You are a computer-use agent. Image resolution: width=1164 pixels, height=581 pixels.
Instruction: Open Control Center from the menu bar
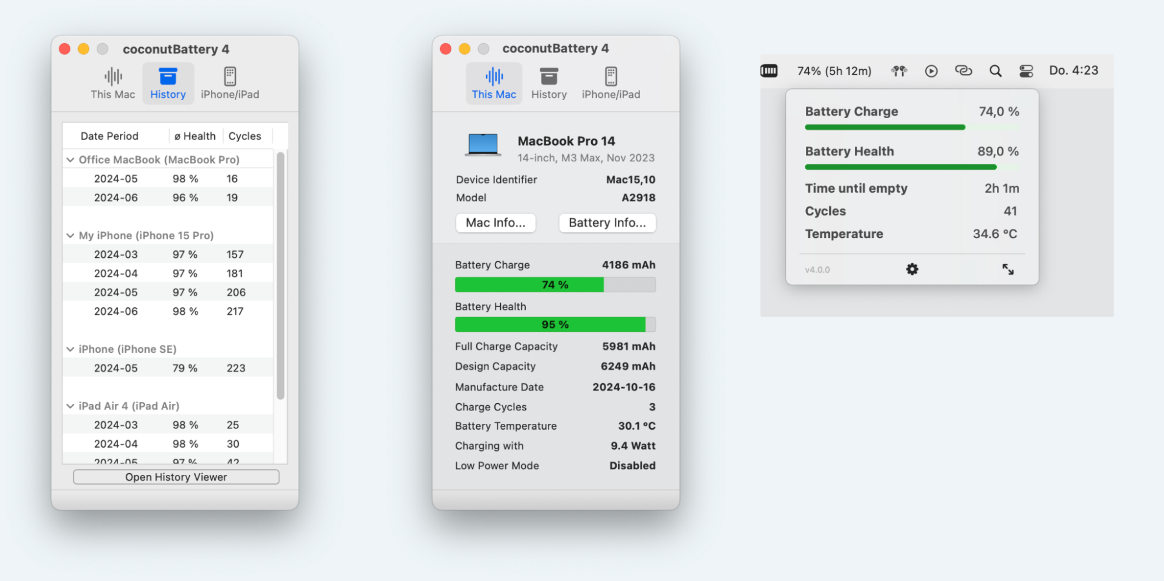coord(1026,71)
